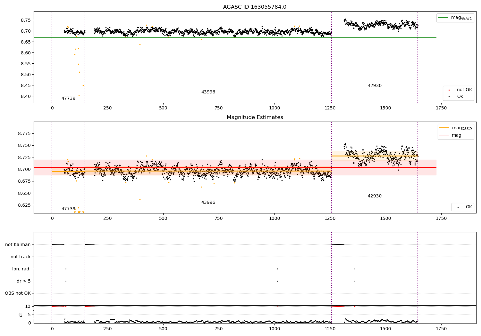Click the 'not track' axis label
This screenshot has height=336, width=481.
coord(21,257)
